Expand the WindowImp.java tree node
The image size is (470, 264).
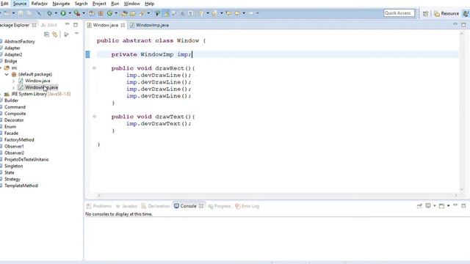coord(13,87)
